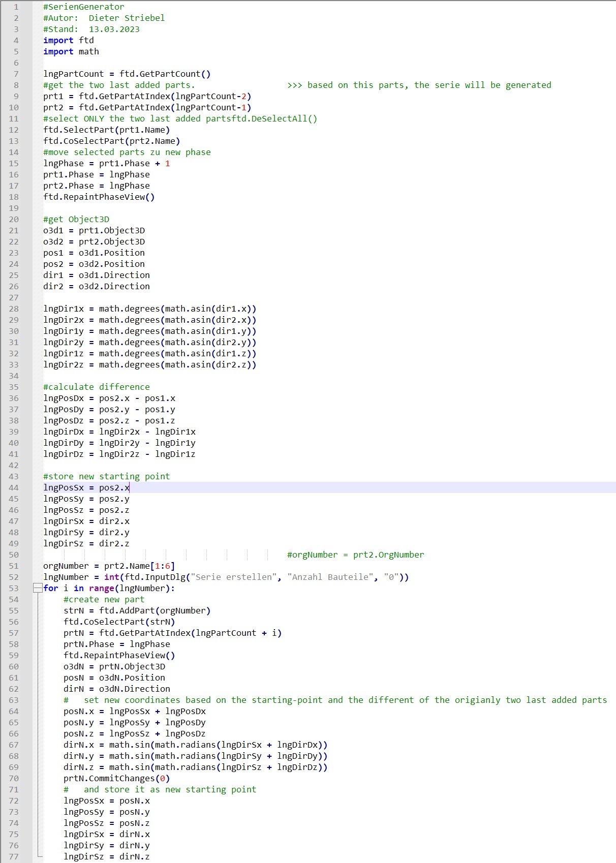
Task: Click the 'ftd.RepaintPhaseView()' line 18 call
Action: tap(99, 197)
